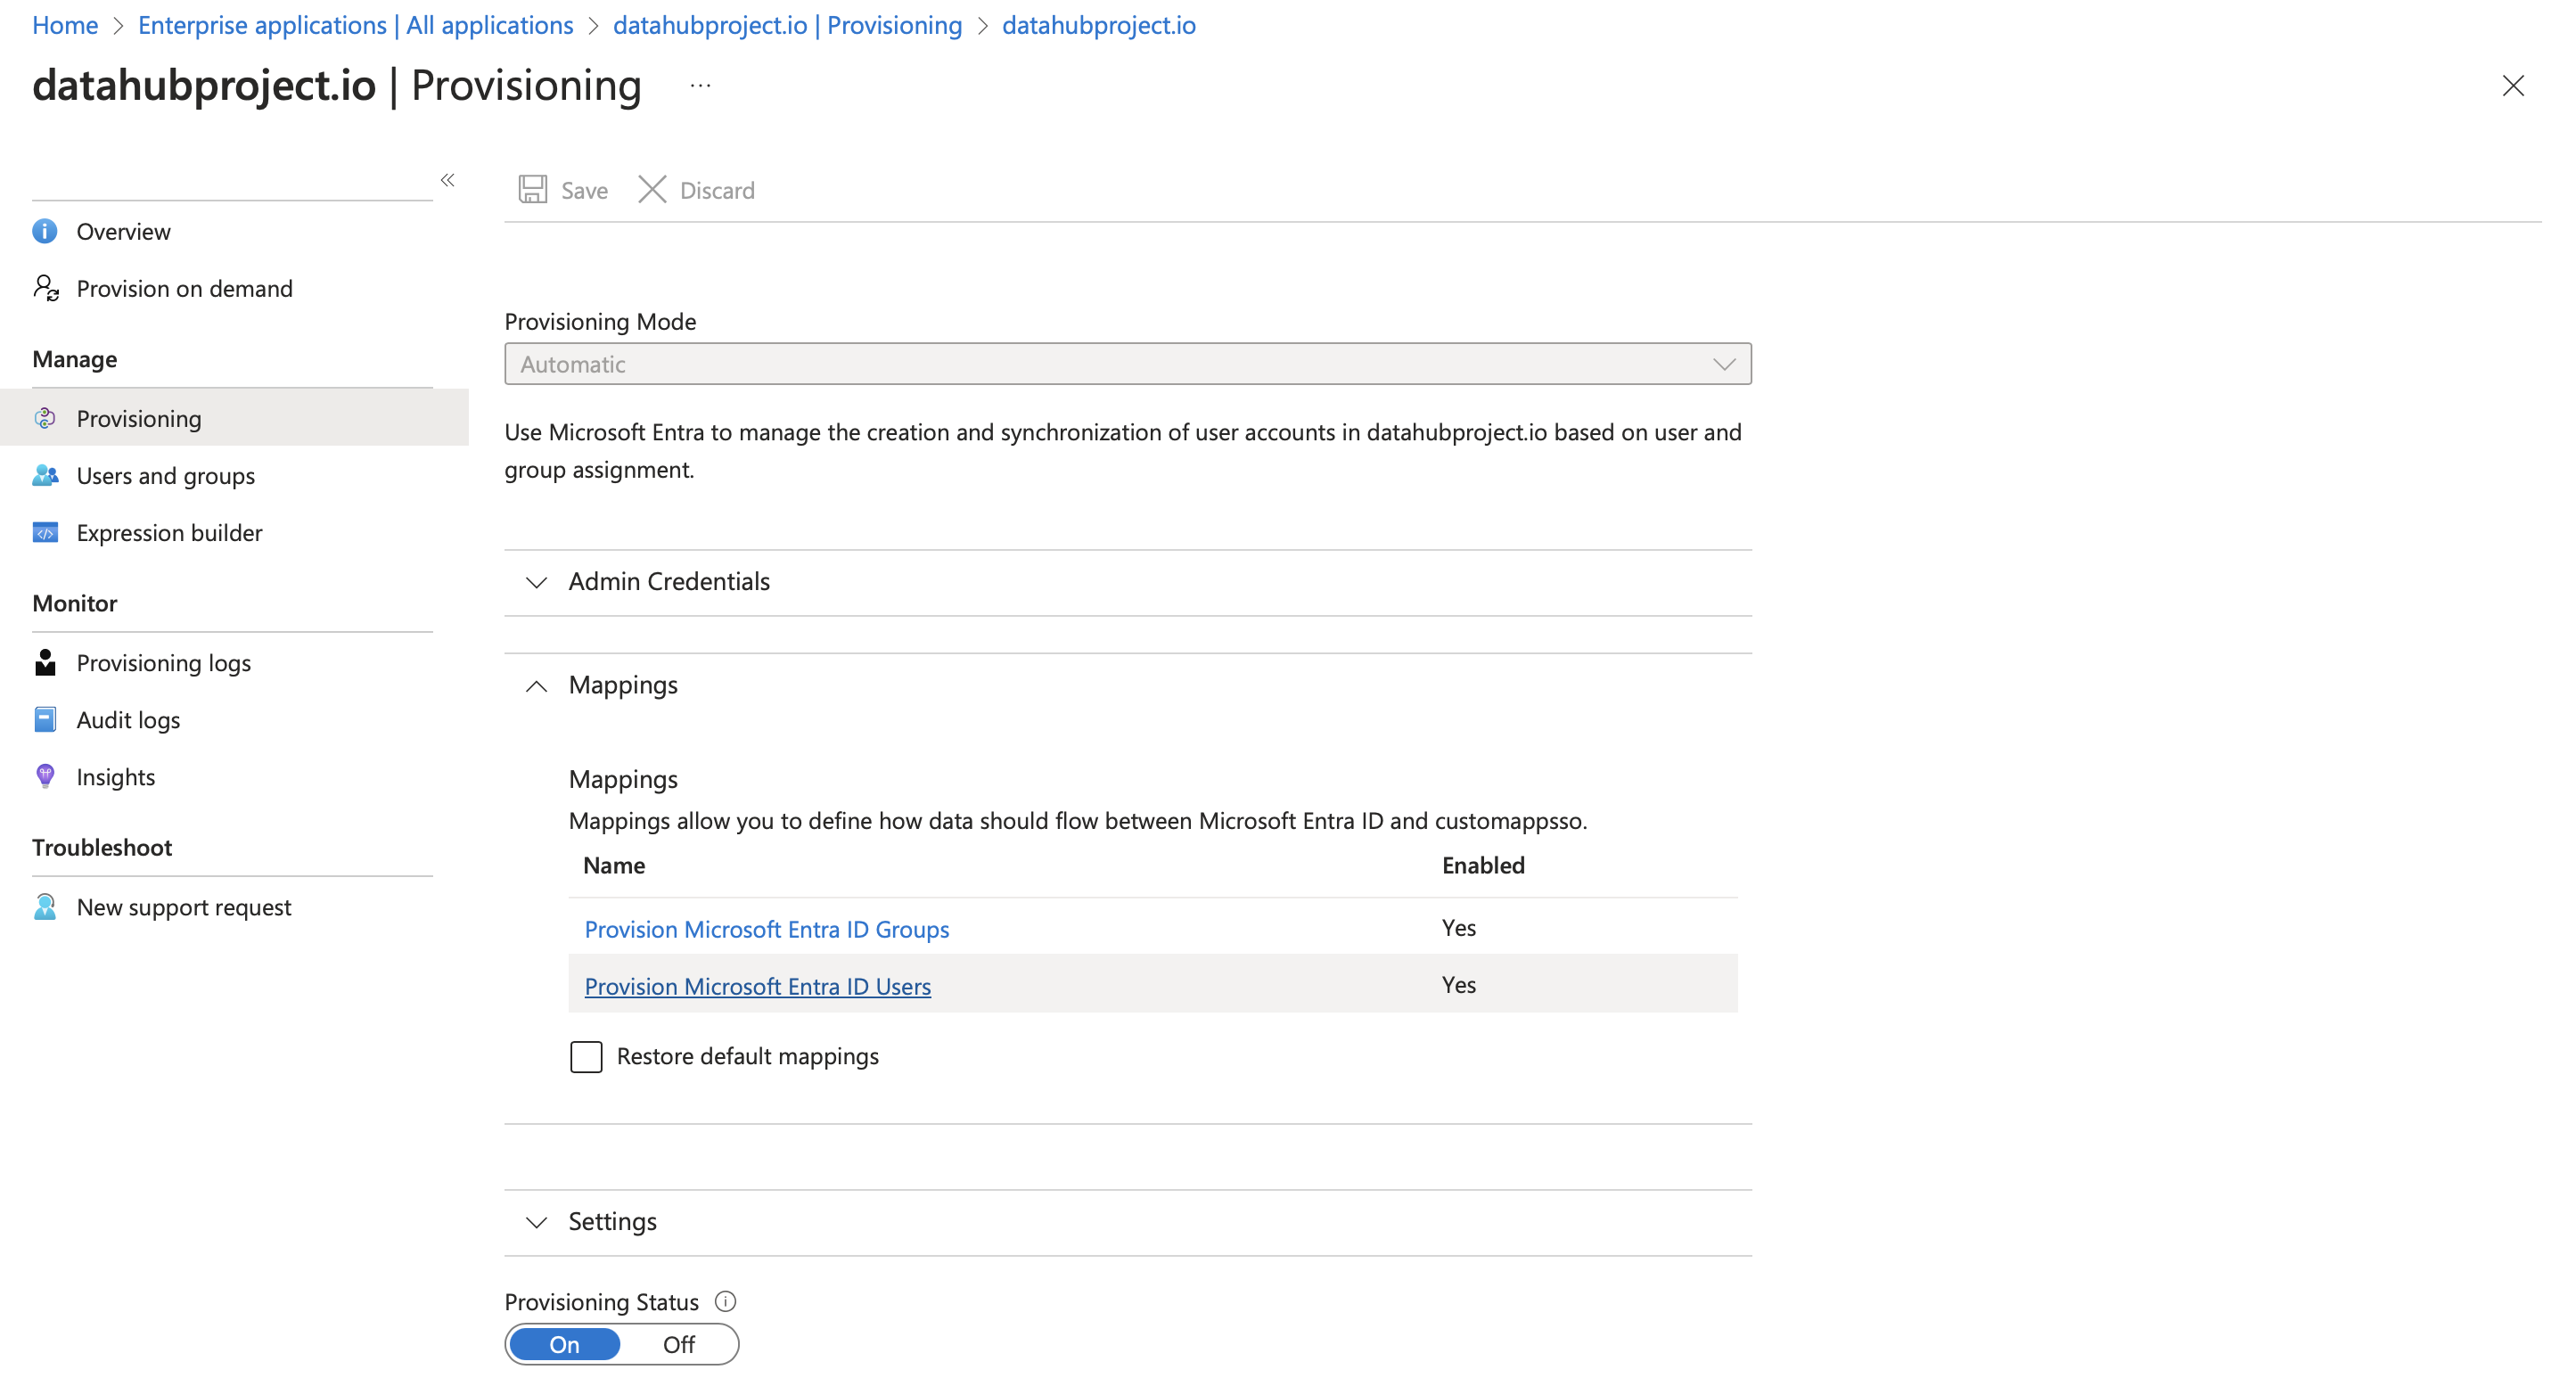
Task: Expand the Admin Credentials section
Action: coord(668,581)
